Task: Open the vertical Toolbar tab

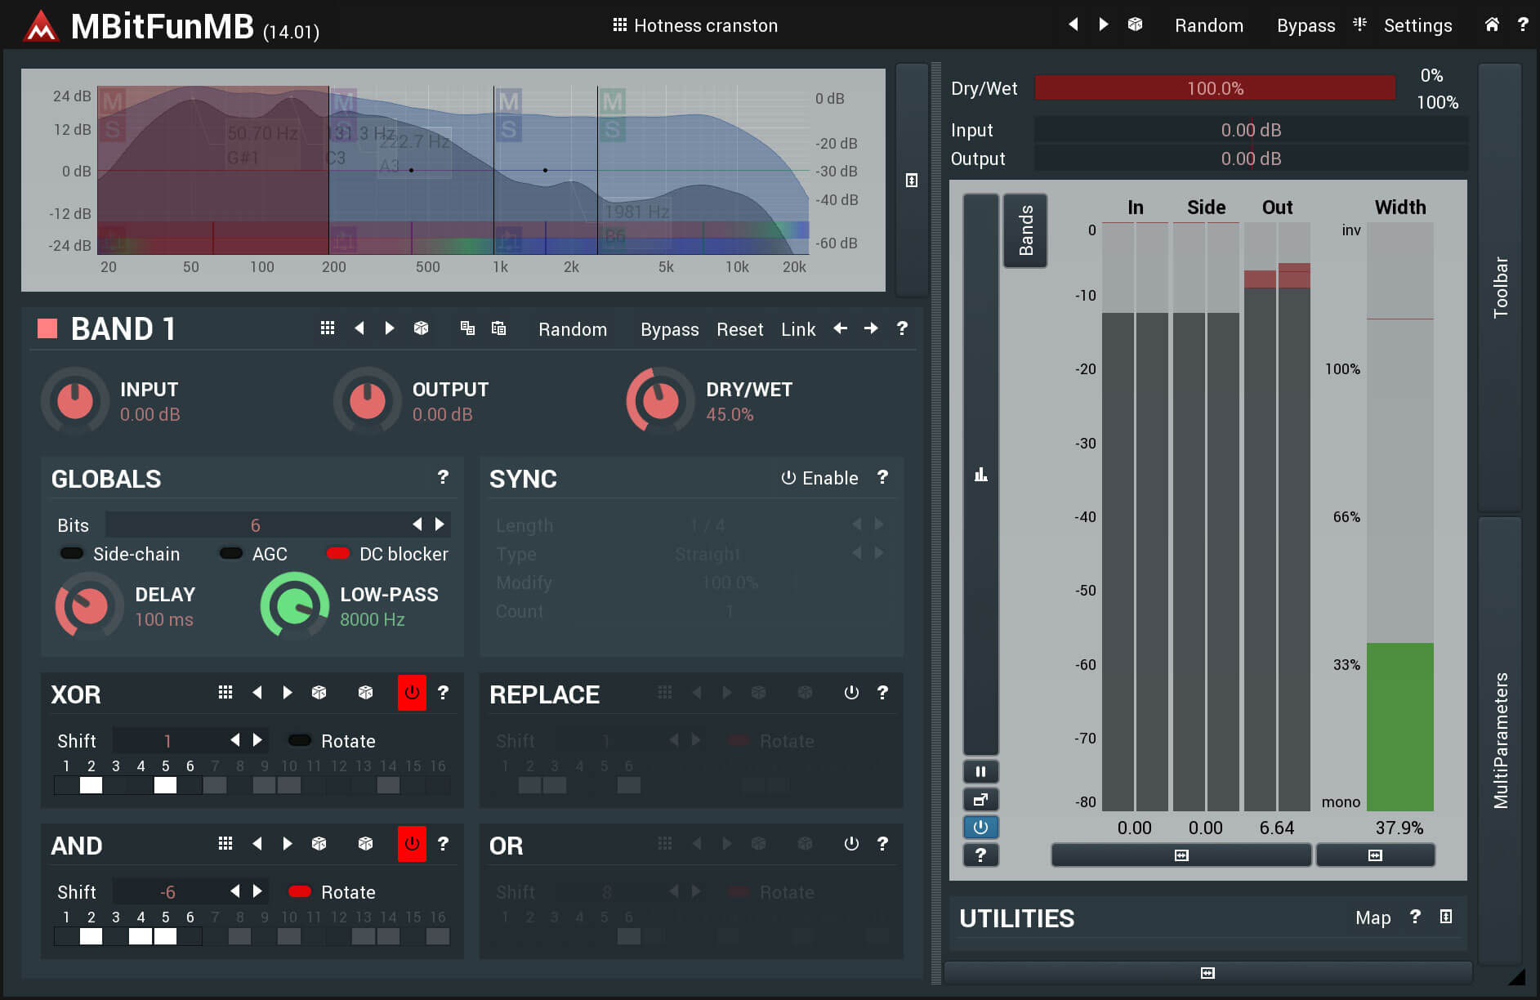Action: point(1500,286)
